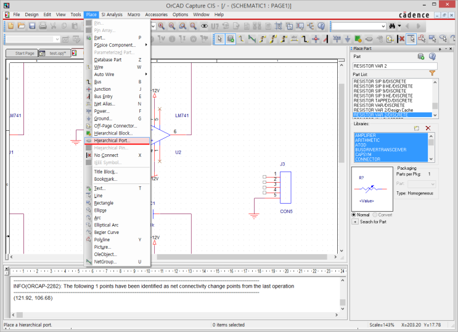Choose Title Block from Place menu

117,172
